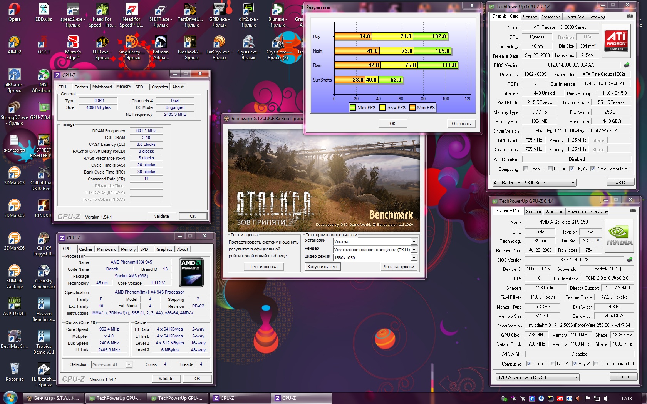Viewport: 647px width, 404px height.
Task: Click the Min FPS legend color swatch
Action: (412, 108)
